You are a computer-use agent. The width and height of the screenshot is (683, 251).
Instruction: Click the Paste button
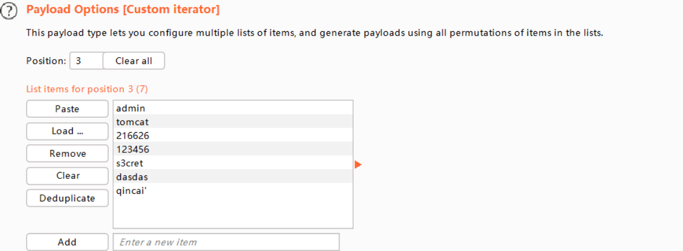pos(67,109)
